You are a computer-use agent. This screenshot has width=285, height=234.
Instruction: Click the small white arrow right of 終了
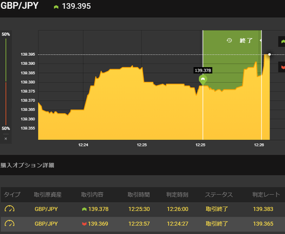tap(261, 40)
